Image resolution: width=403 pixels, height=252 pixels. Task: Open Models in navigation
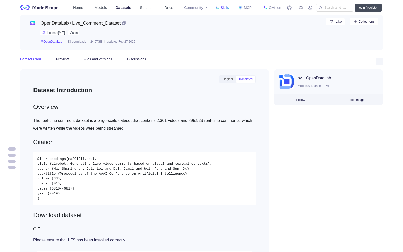point(101,8)
